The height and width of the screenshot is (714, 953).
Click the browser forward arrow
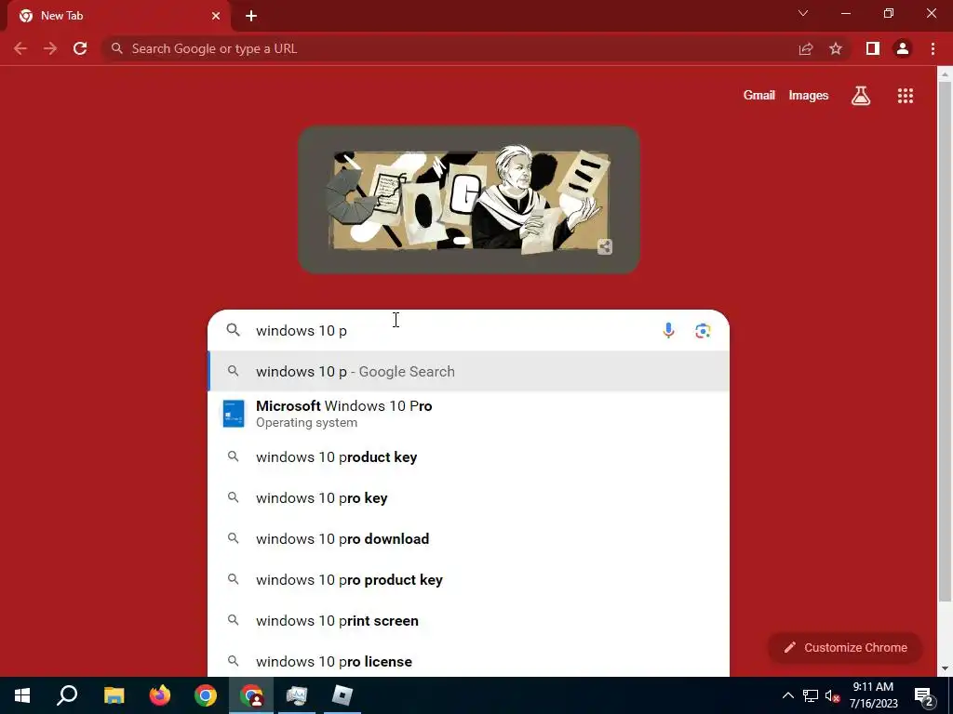pyautogui.click(x=50, y=48)
